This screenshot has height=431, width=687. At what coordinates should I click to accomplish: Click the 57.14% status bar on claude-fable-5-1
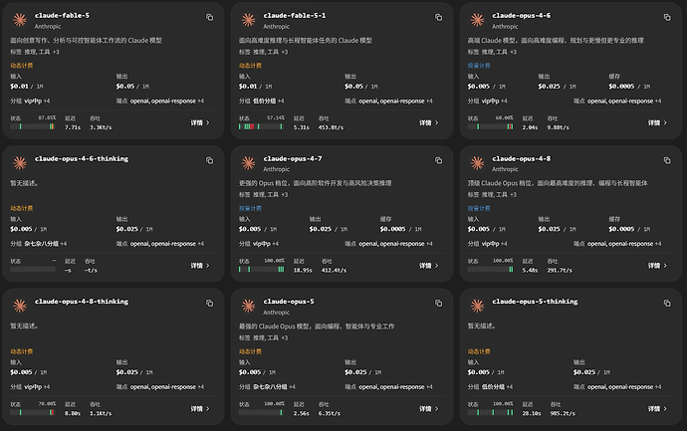261,126
